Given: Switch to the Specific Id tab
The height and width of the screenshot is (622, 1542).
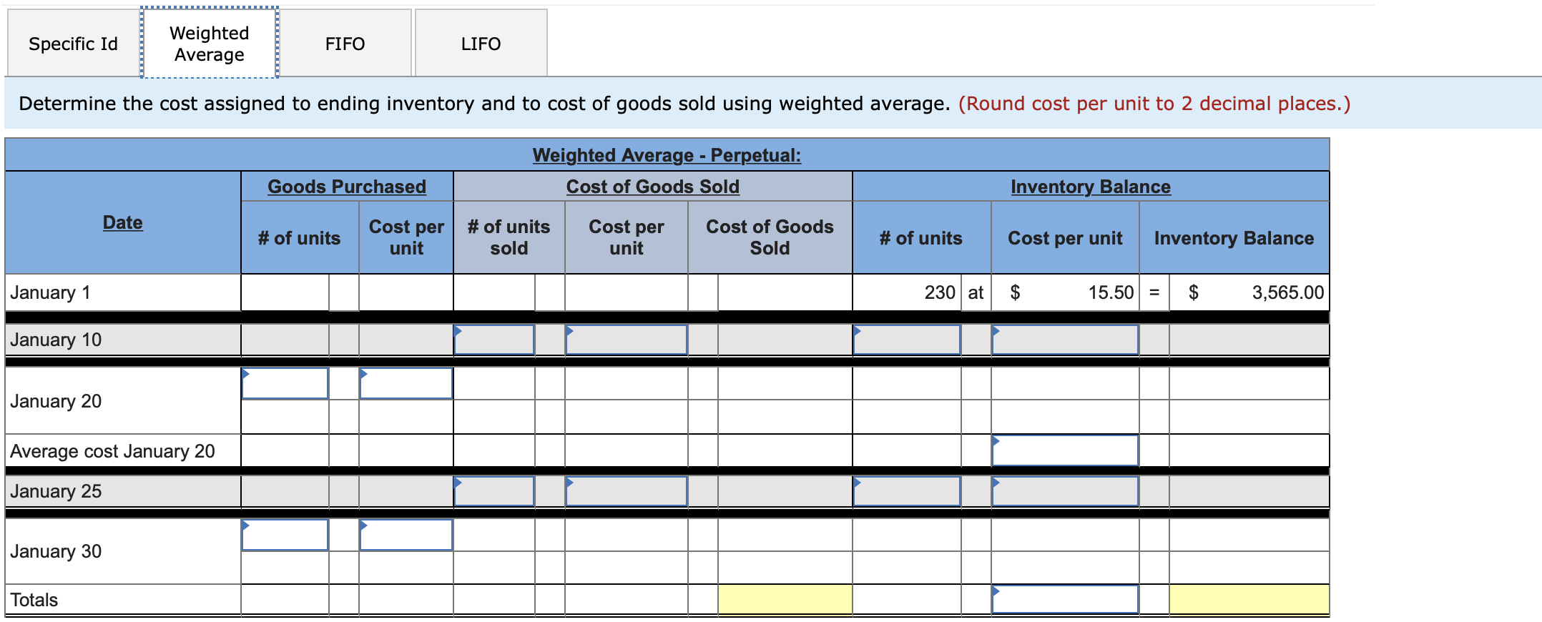Looking at the screenshot, I should point(73,44).
